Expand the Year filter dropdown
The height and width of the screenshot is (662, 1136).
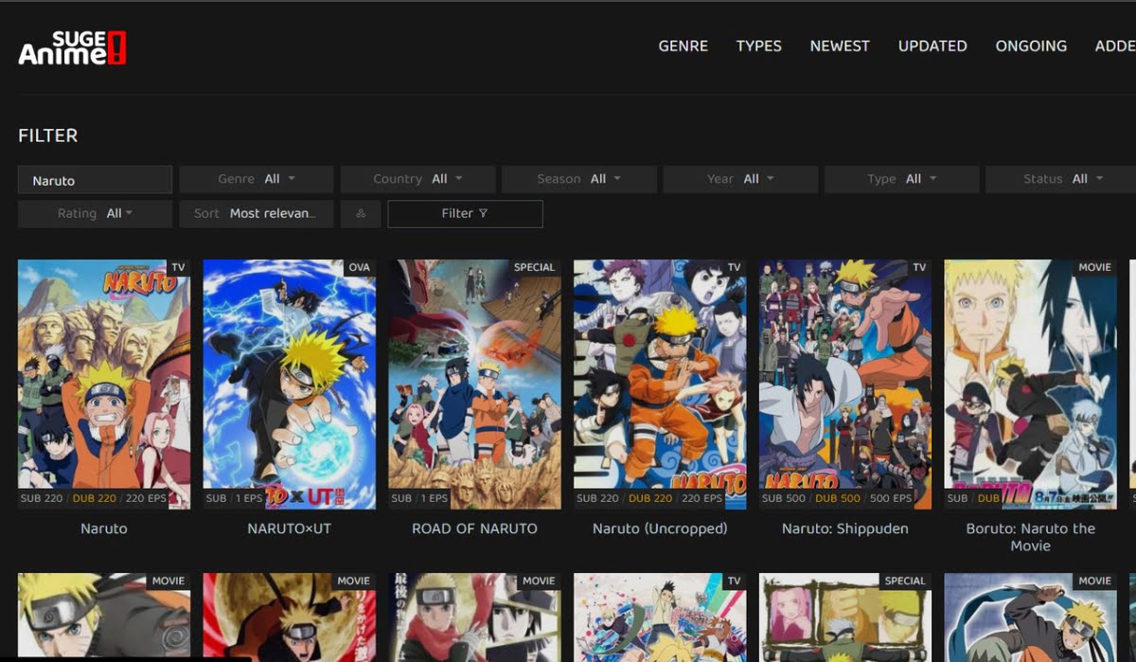(740, 179)
